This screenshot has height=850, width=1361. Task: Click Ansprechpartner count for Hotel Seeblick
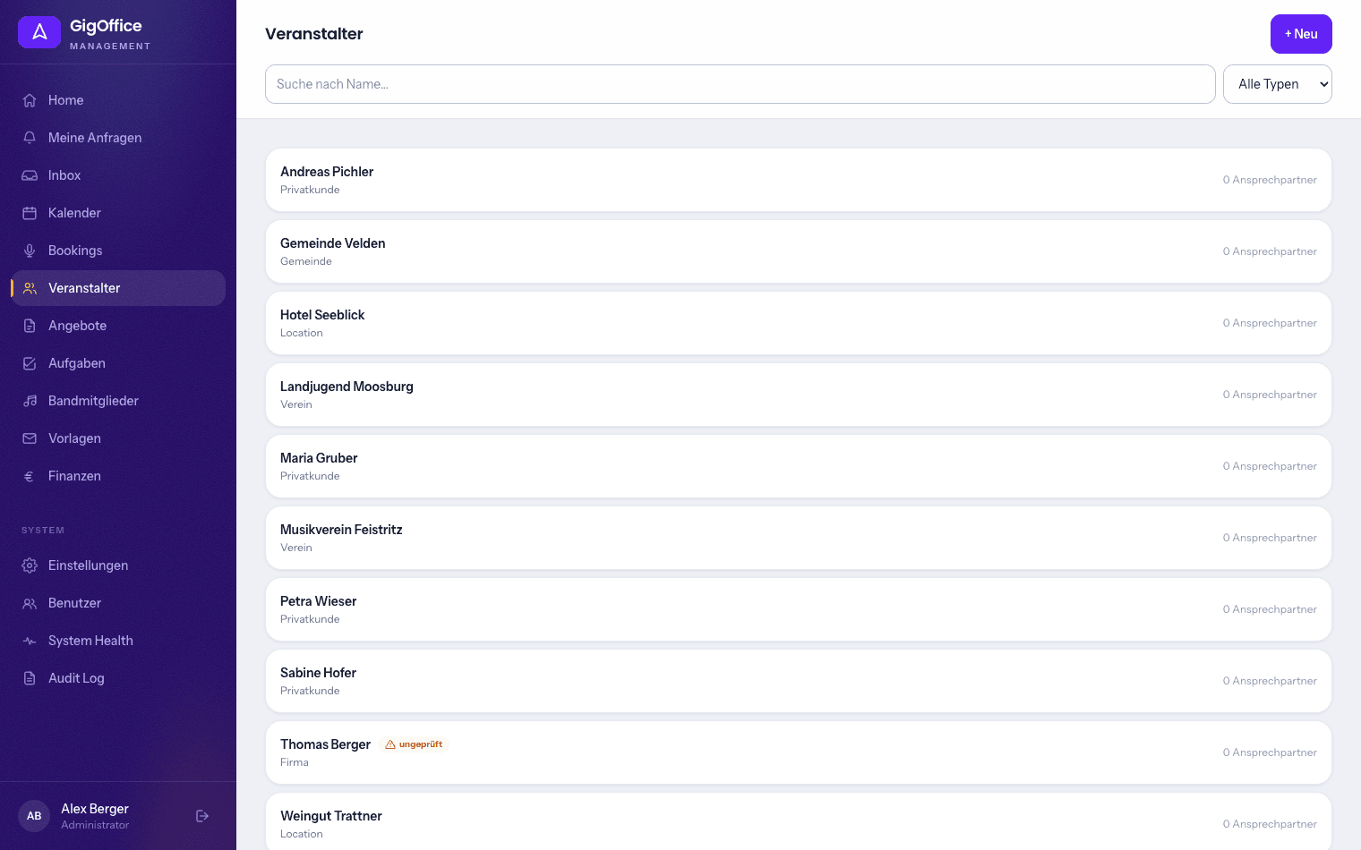tap(1270, 323)
